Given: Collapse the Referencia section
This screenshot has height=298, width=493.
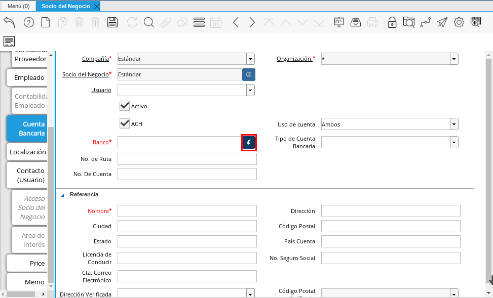Looking at the screenshot, I should [x=63, y=195].
